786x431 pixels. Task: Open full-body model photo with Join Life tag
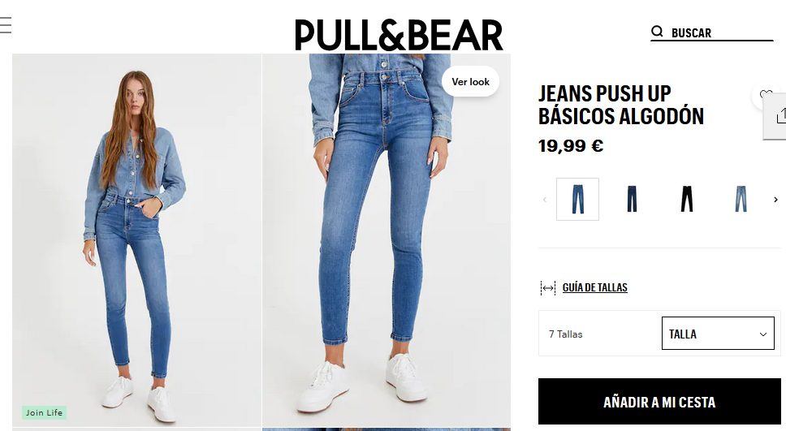[x=136, y=239]
